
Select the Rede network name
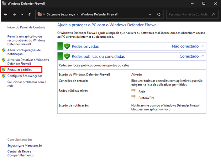[142, 92]
